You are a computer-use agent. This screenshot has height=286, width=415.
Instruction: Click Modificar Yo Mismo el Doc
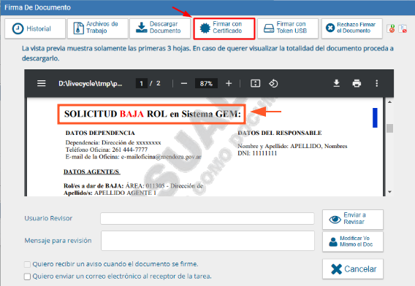tap(353, 241)
